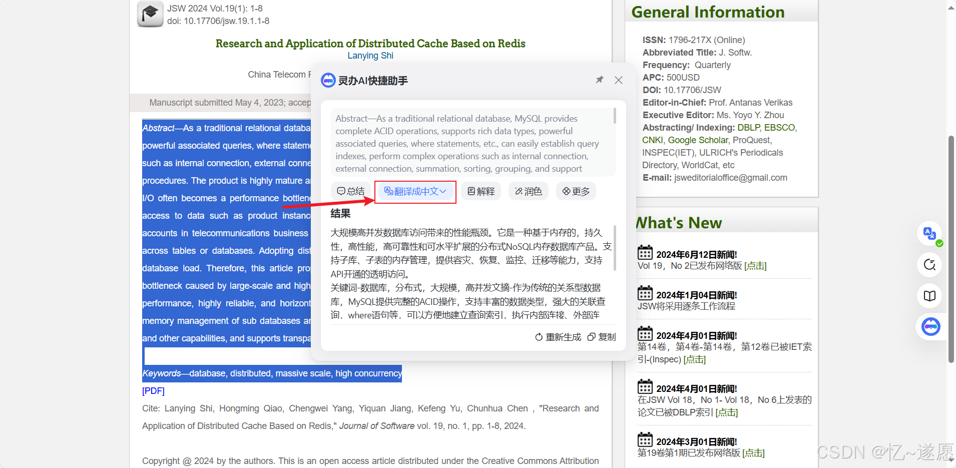Click the E-mail jsweditorialoffice@gmail.com text
This screenshot has height=468, width=956.
[x=715, y=178]
